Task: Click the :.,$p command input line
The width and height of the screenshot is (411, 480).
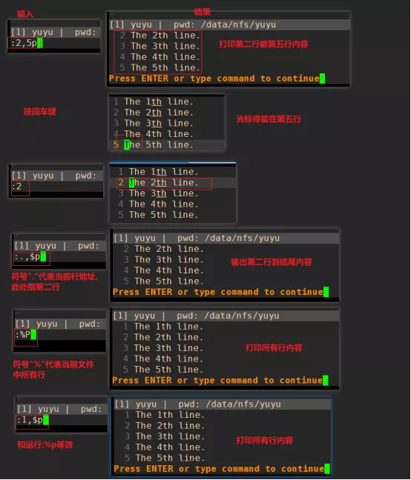Action: point(59,256)
